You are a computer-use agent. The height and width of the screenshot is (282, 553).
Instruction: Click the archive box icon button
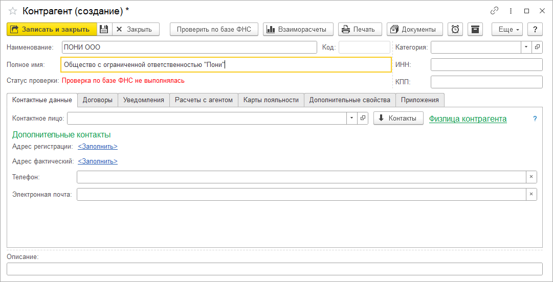(475, 29)
